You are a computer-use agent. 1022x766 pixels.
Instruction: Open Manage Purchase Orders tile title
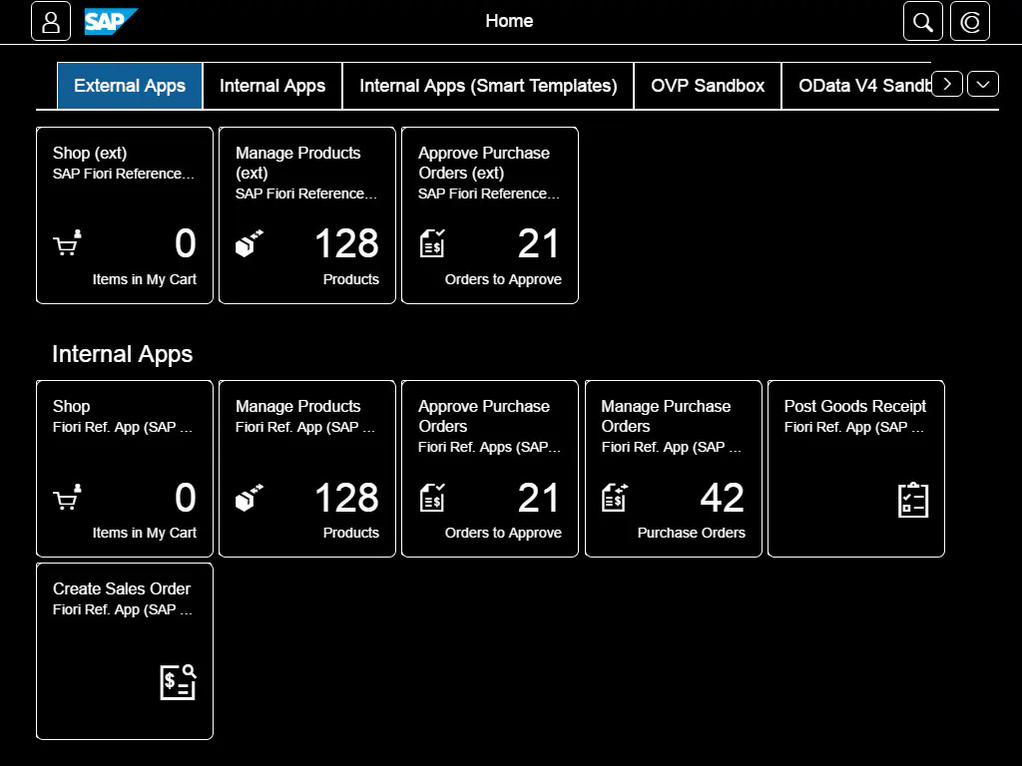tap(666, 416)
